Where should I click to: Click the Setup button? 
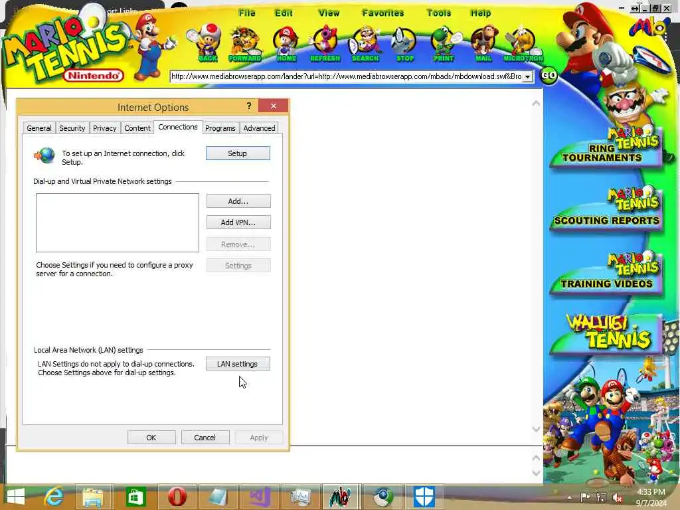click(x=238, y=153)
